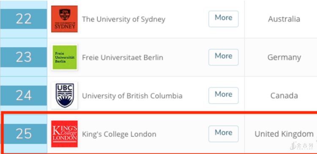The image size is (317, 154).
Task: Open The University of Sydney name link
Action: pyautogui.click(x=123, y=19)
